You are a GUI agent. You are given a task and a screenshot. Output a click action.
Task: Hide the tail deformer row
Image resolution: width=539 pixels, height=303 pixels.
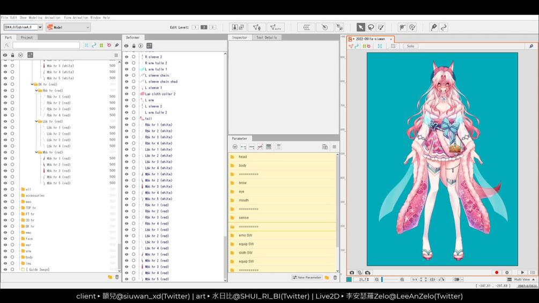(x=127, y=119)
